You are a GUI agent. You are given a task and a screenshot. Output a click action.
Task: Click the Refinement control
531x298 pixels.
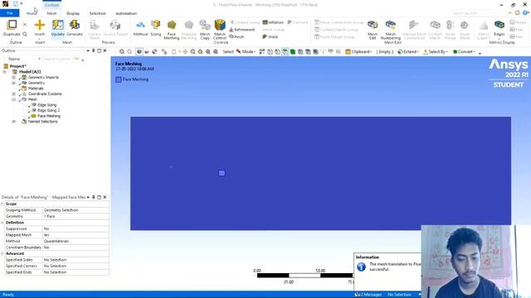click(x=242, y=30)
